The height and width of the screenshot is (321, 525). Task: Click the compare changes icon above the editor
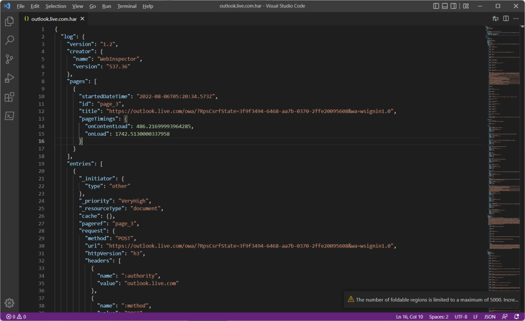pos(495,19)
